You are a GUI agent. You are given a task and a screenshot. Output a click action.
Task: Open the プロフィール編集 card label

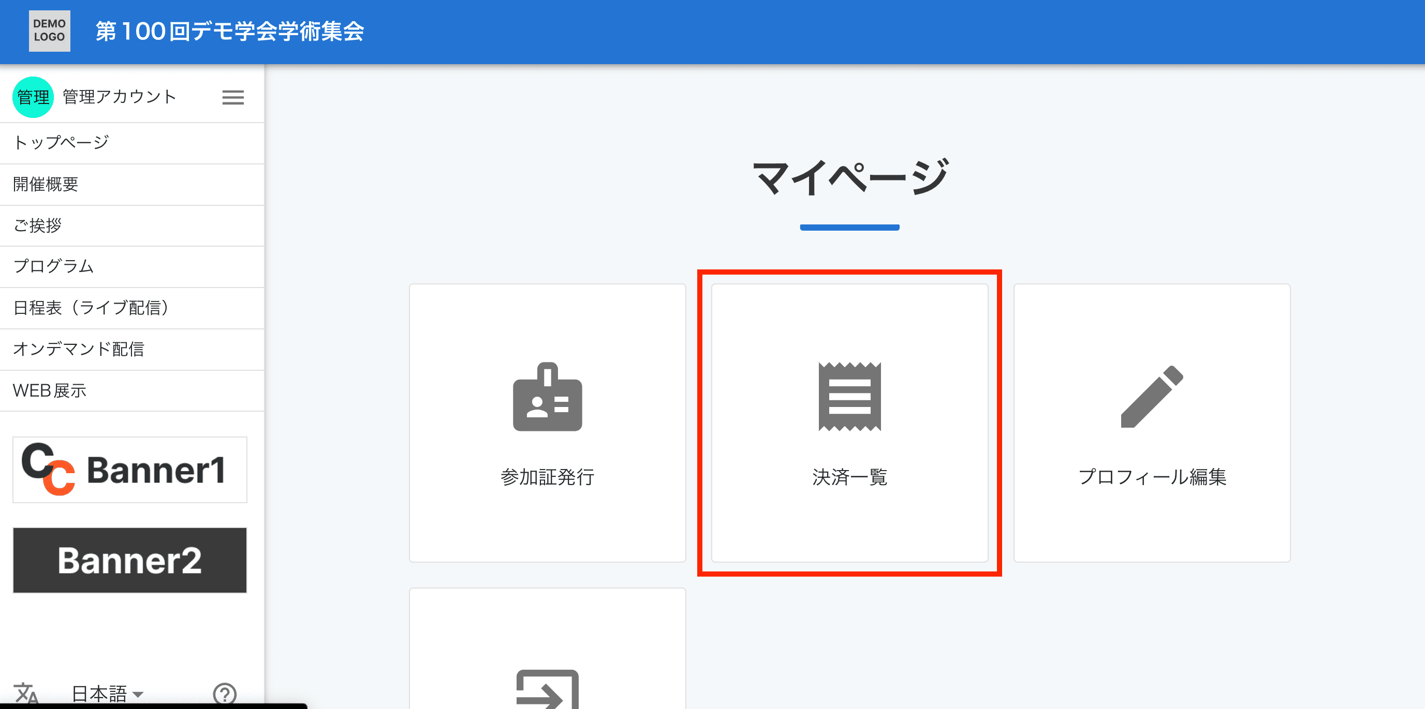(x=1152, y=477)
